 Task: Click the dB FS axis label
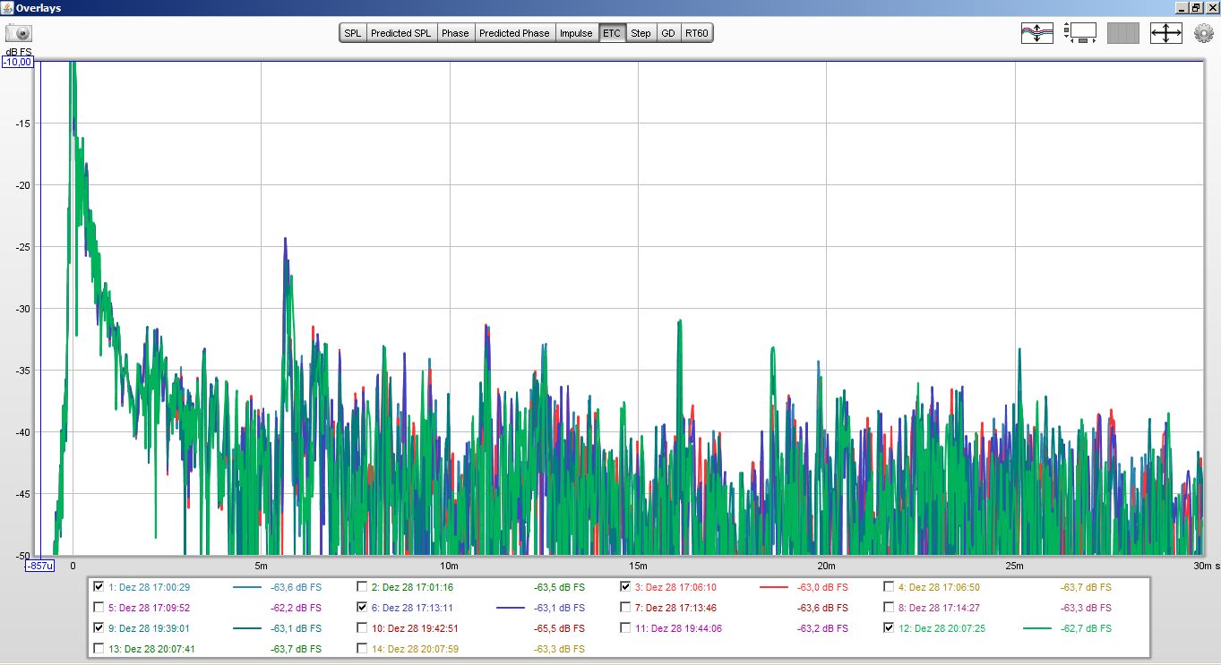coord(19,52)
